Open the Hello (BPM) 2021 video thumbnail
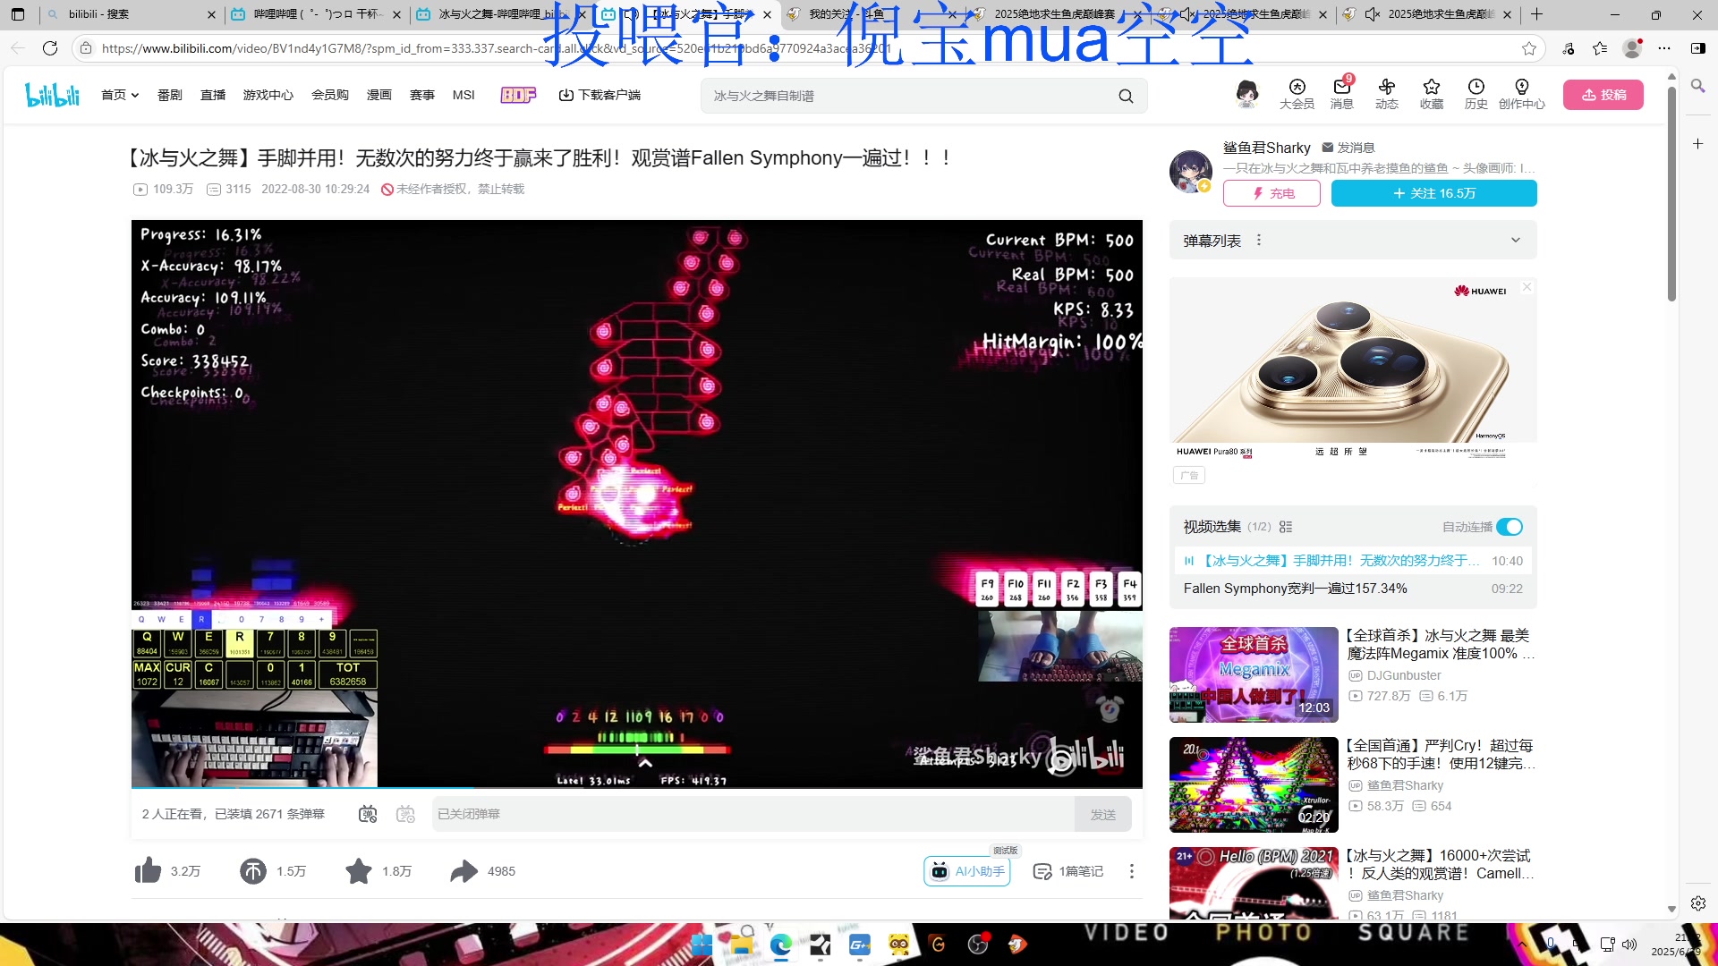This screenshot has height=966, width=1718. click(x=1254, y=883)
